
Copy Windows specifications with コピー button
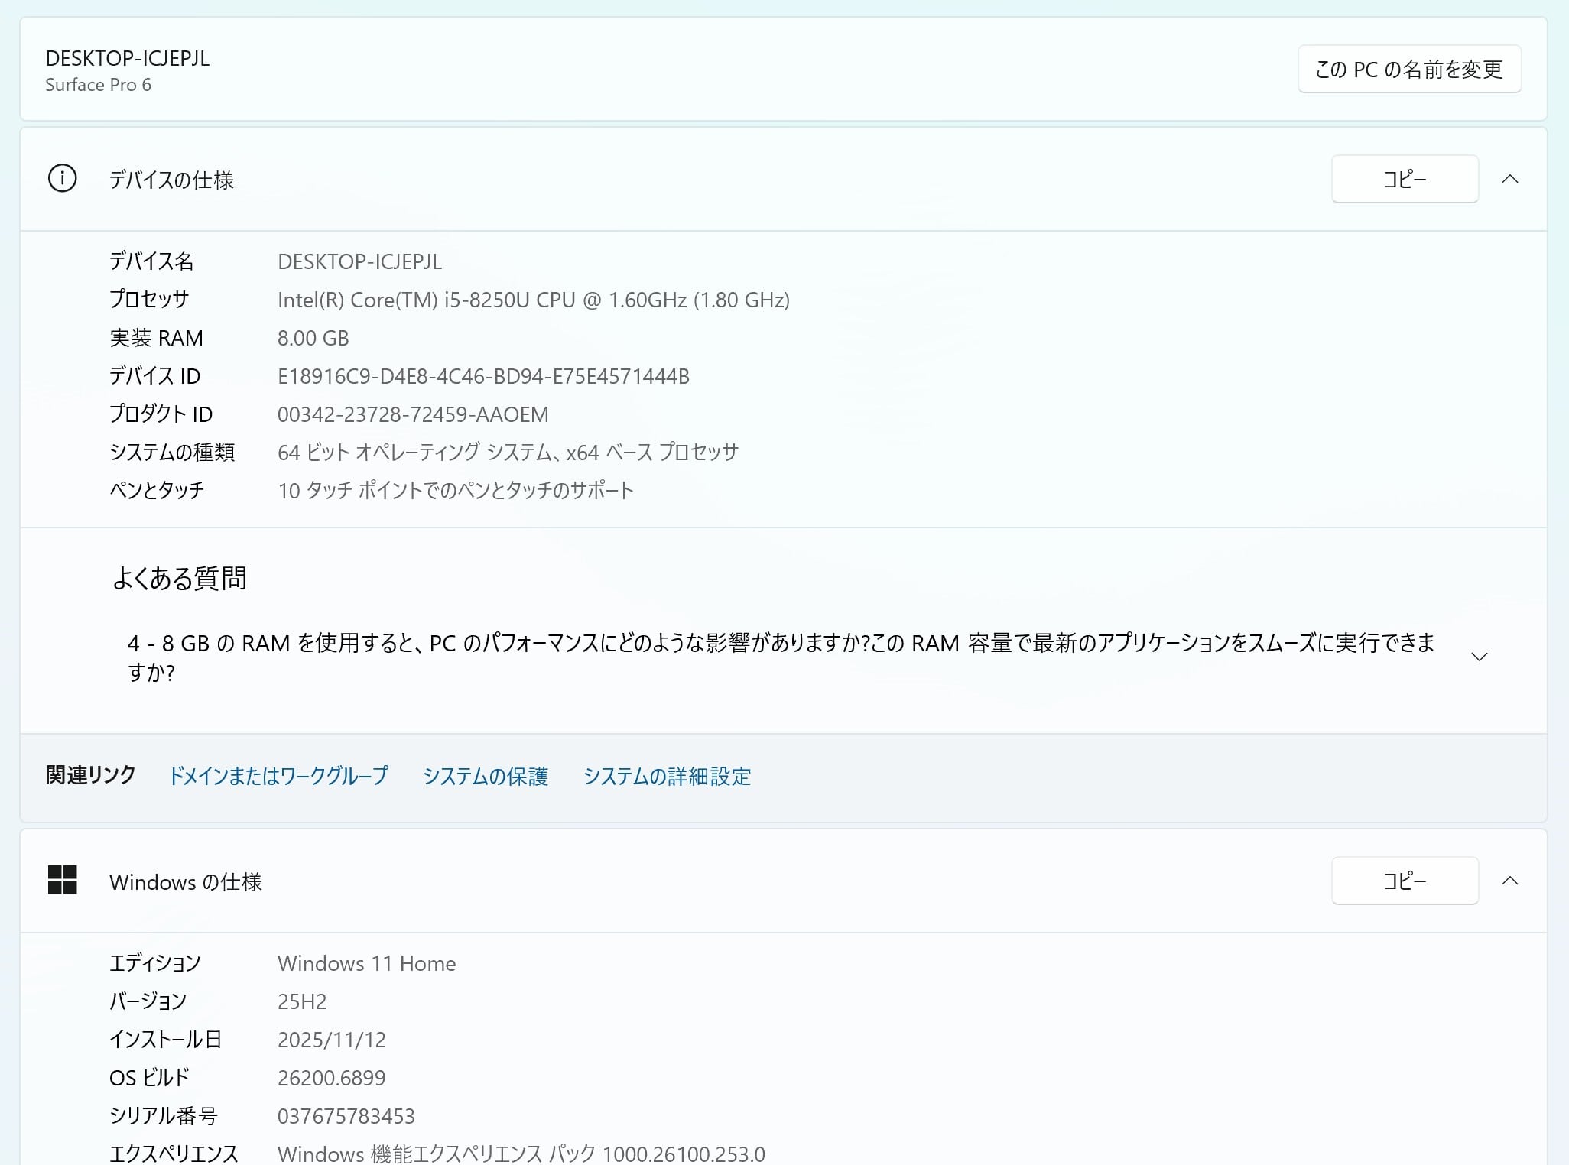pyautogui.click(x=1404, y=881)
